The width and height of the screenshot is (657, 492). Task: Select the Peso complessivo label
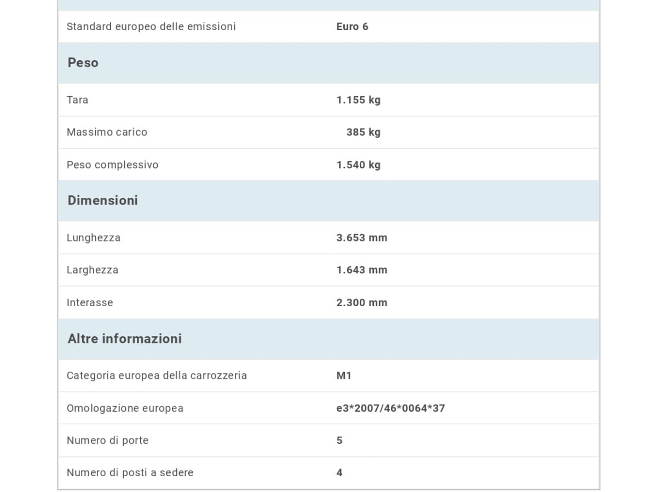click(112, 165)
